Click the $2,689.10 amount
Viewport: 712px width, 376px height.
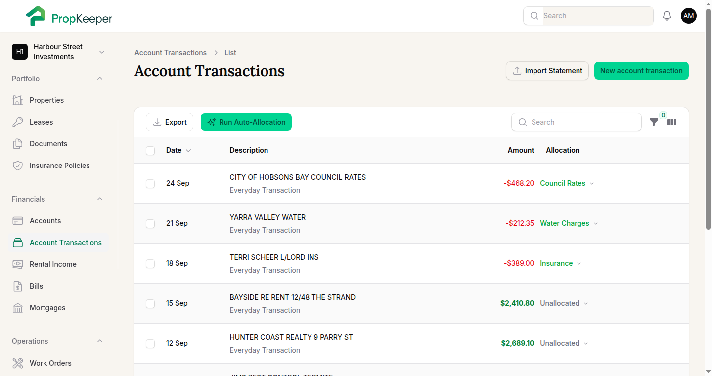pos(518,343)
